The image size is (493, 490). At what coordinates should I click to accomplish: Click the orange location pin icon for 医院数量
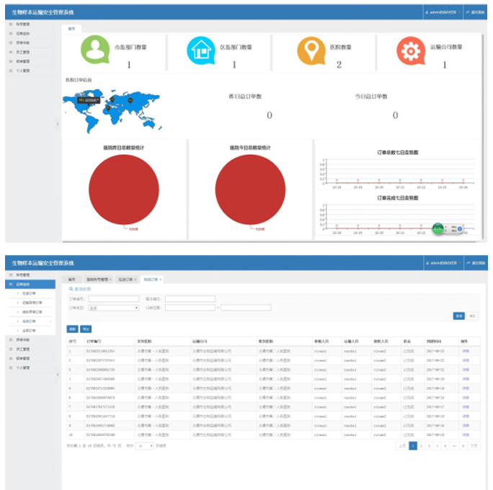tap(311, 50)
